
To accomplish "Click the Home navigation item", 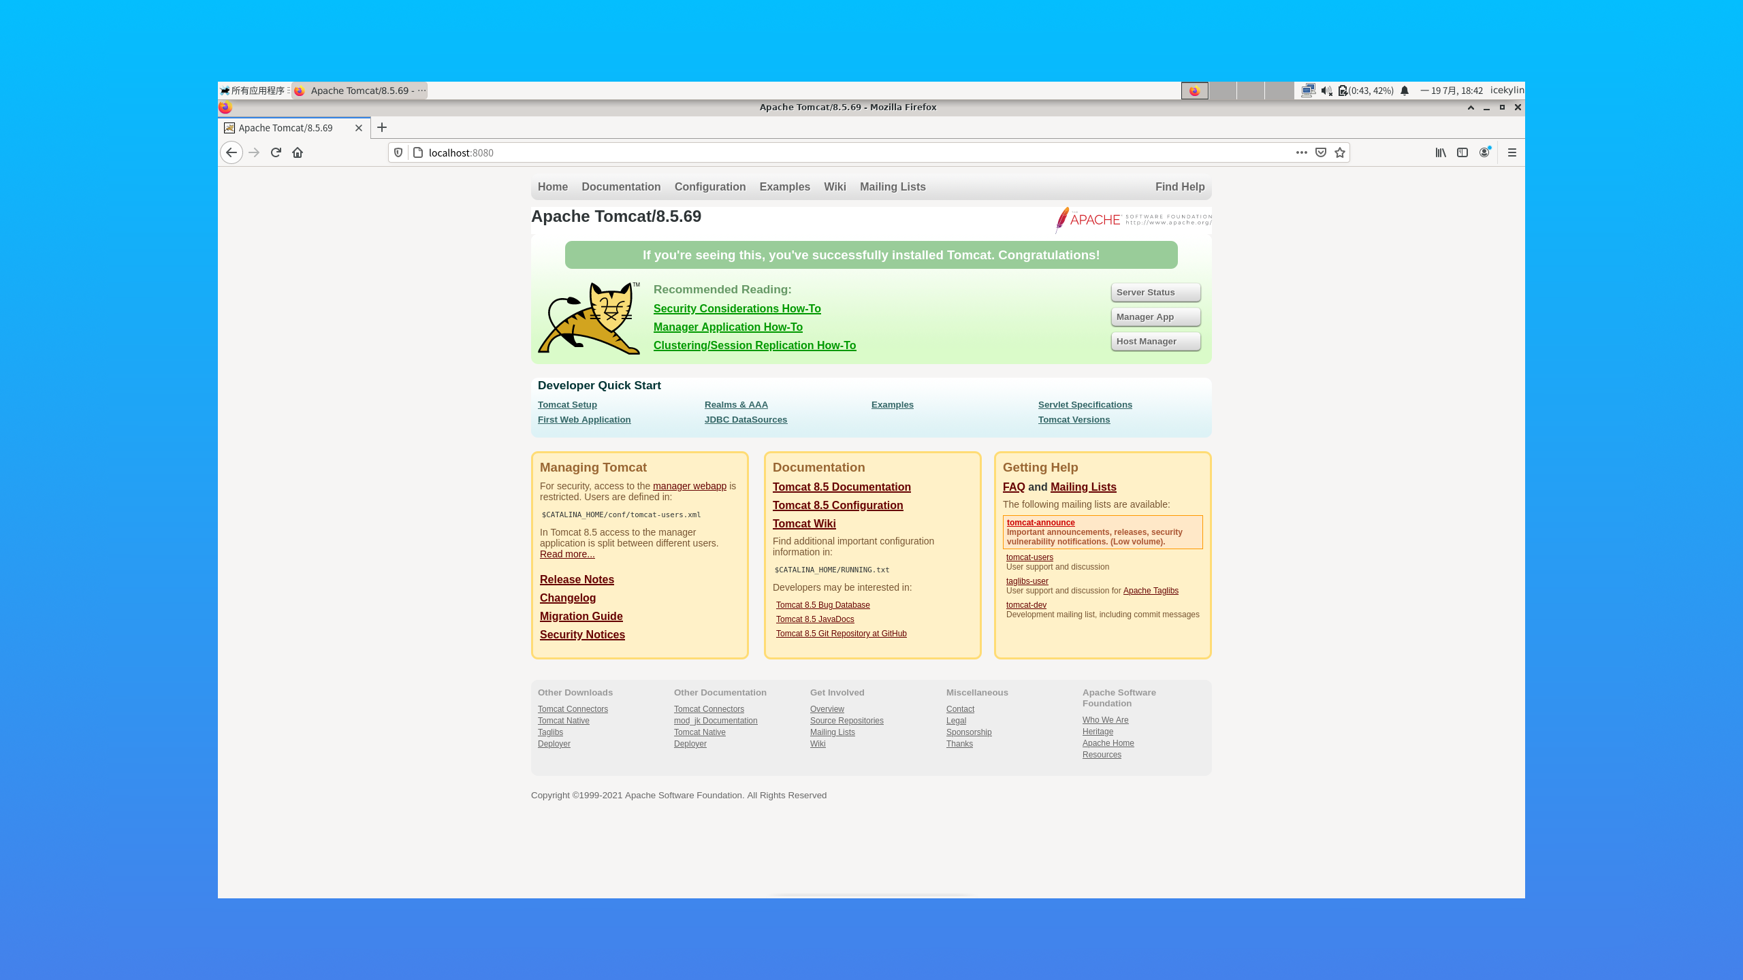I will point(553,186).
